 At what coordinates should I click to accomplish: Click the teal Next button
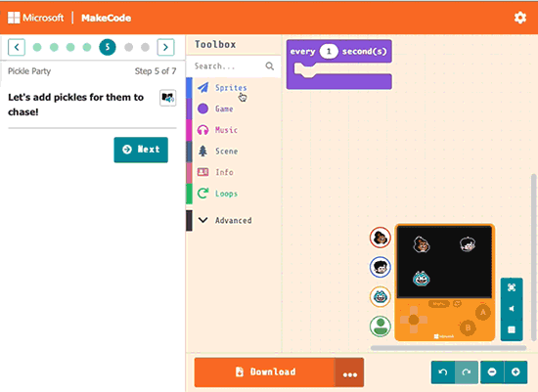click(x=141, y=150)
